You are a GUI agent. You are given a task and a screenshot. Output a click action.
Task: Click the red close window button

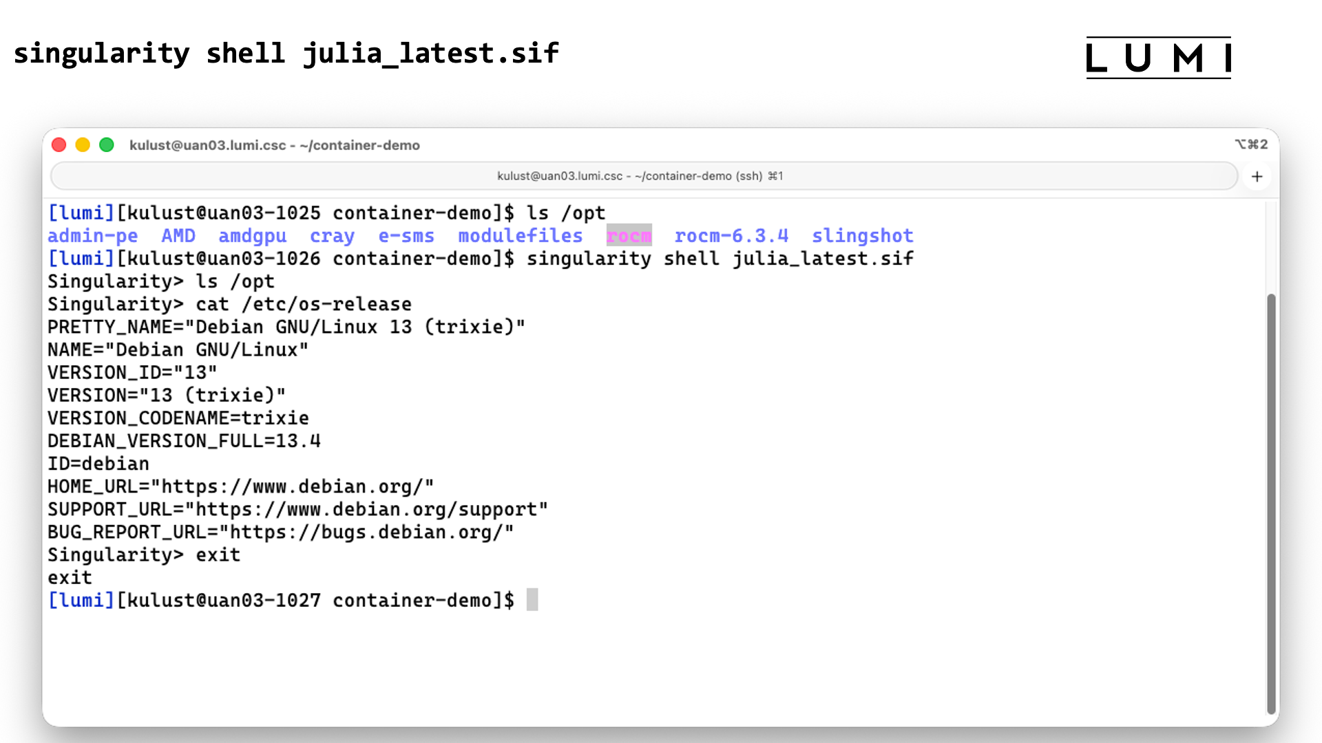pyautogui.click(x=59, y=145)
